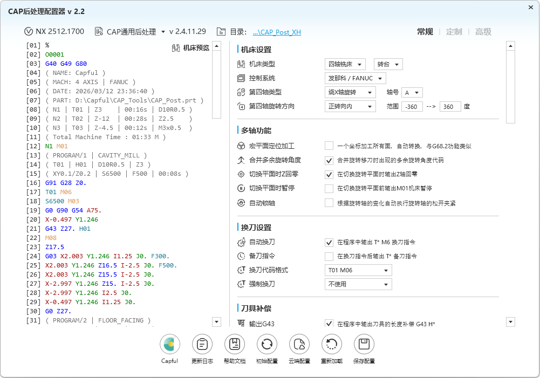Click the 重新加载 reload icon
This screenshot has height=378, width=540.
pyautogui.click(x=331, y=344)
